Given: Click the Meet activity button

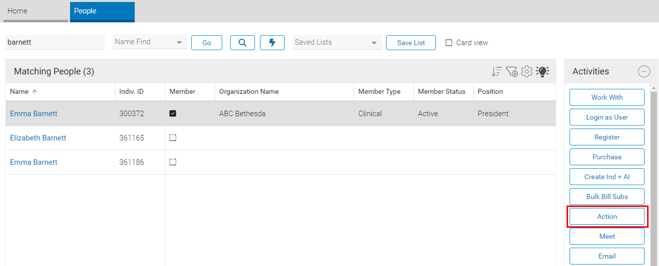Looking at the screenshot, I should coord(607,236).
